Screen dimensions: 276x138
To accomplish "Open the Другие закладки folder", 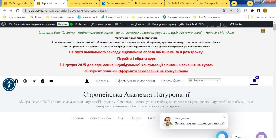I will pyautogui.click(x=262, y=17).
